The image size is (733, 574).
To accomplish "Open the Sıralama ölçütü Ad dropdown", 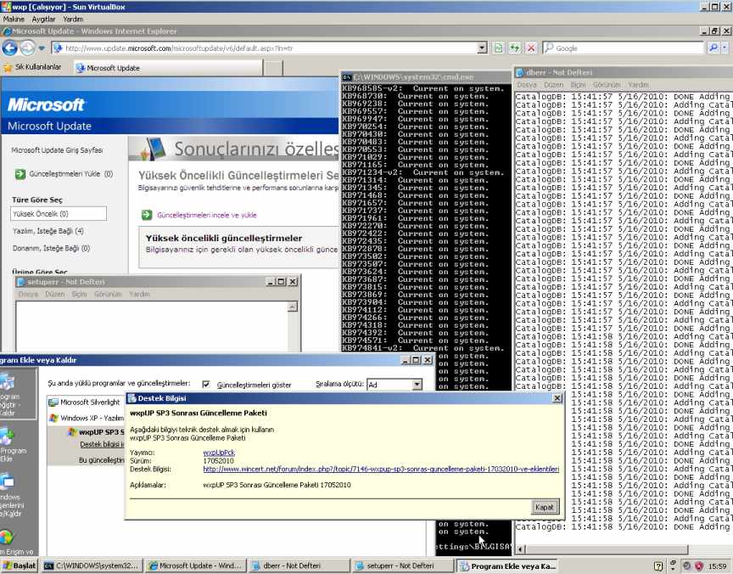I will [417, 385].
